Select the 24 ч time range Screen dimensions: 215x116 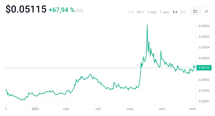(140, 12)
